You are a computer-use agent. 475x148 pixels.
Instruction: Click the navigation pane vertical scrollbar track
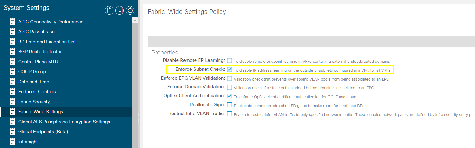click(135, 85)
